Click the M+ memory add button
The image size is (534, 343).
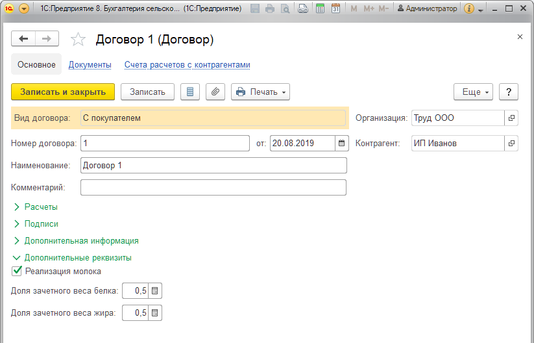pos(369,8)
